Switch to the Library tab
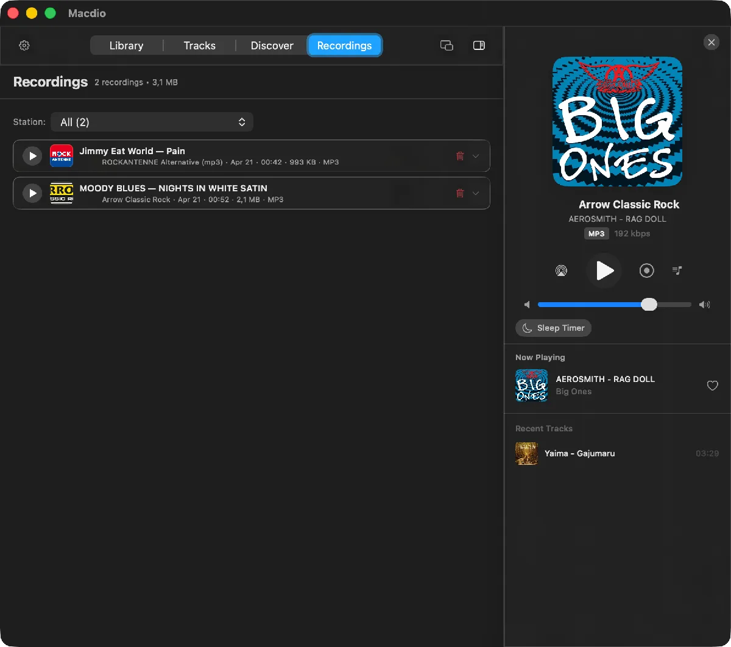The width and height of the screenshot is (731, 647). point(126,46)
